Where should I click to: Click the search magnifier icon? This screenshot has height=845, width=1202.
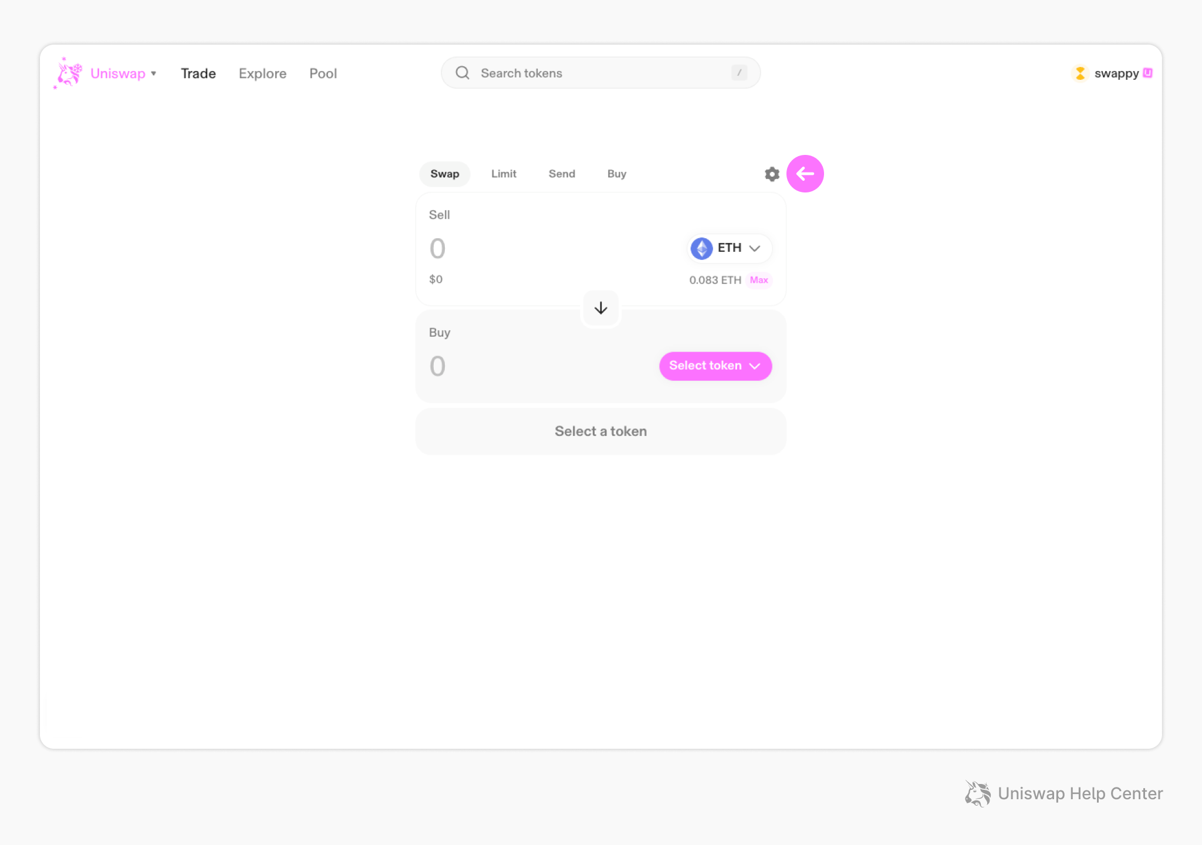[462, 73]
